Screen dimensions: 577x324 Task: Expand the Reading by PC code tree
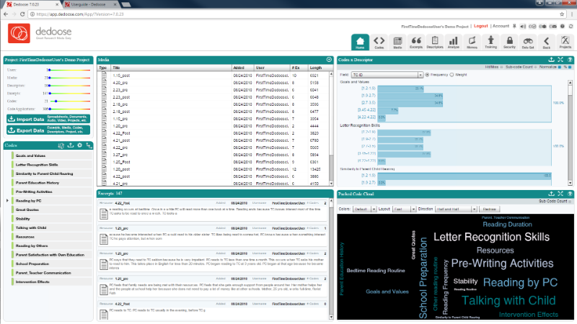pos(7,201)
